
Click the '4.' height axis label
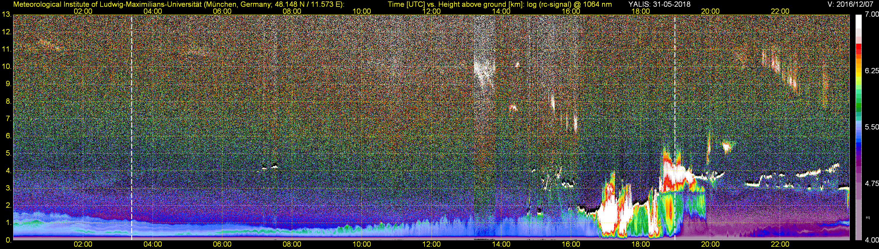pyautogui.click(x=8, y=170)
